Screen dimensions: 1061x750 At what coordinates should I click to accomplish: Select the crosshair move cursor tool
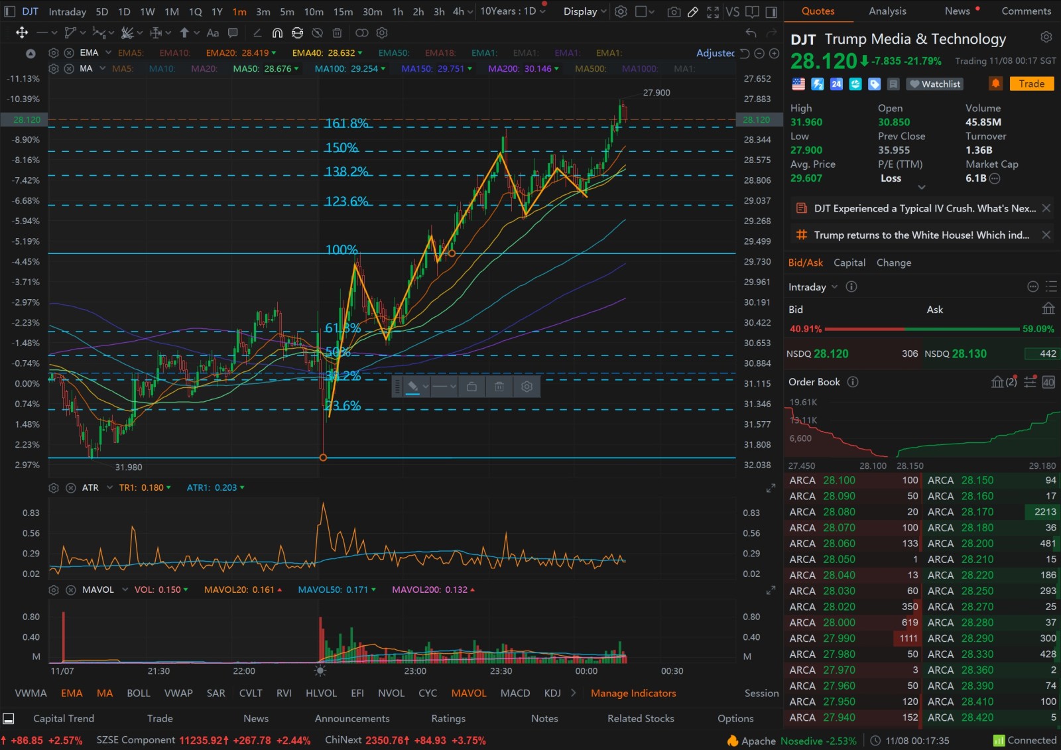pyautogui.click(x=22, y=32)
